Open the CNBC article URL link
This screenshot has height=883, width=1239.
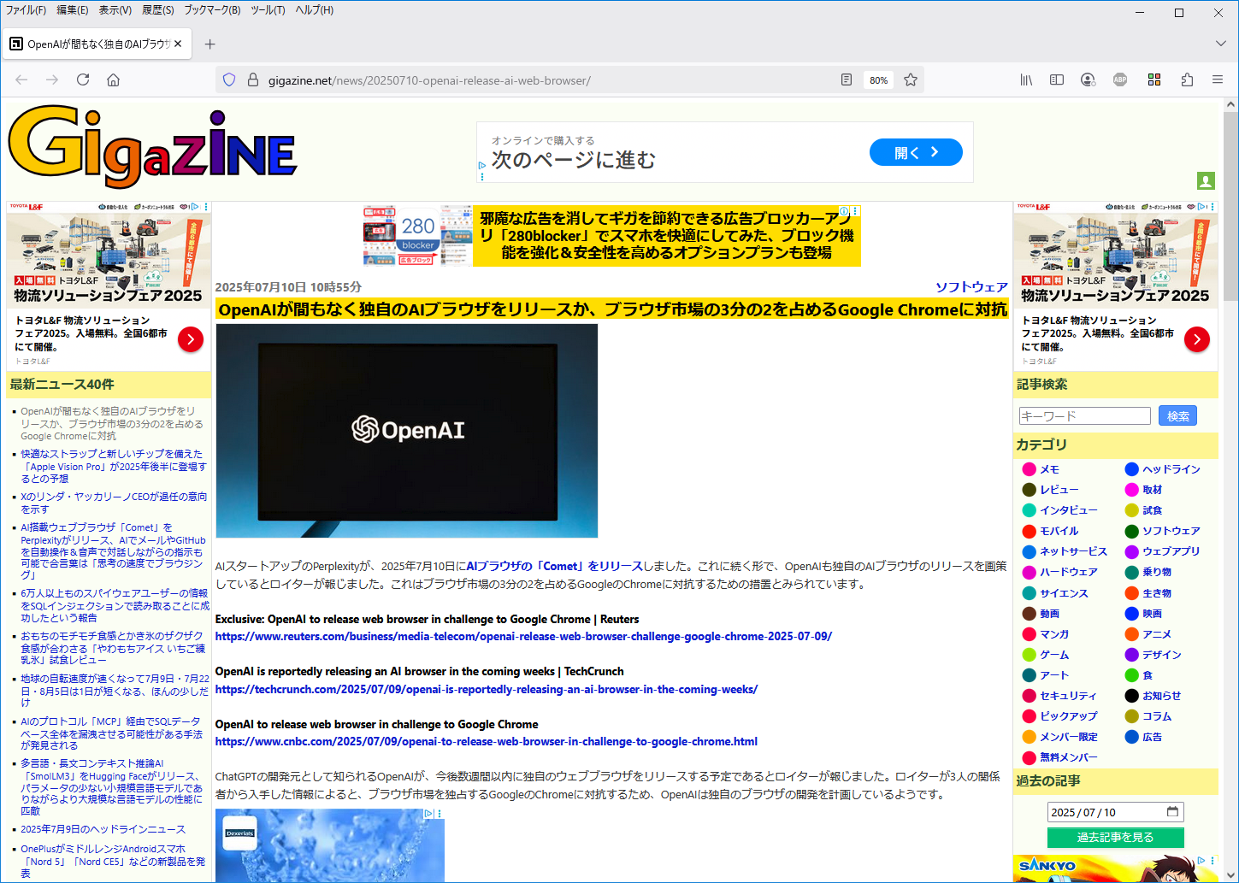click(487, 742)
